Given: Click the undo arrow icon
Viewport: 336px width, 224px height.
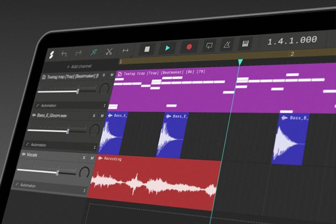Looking at the screenshot, I should pos(64,54).
